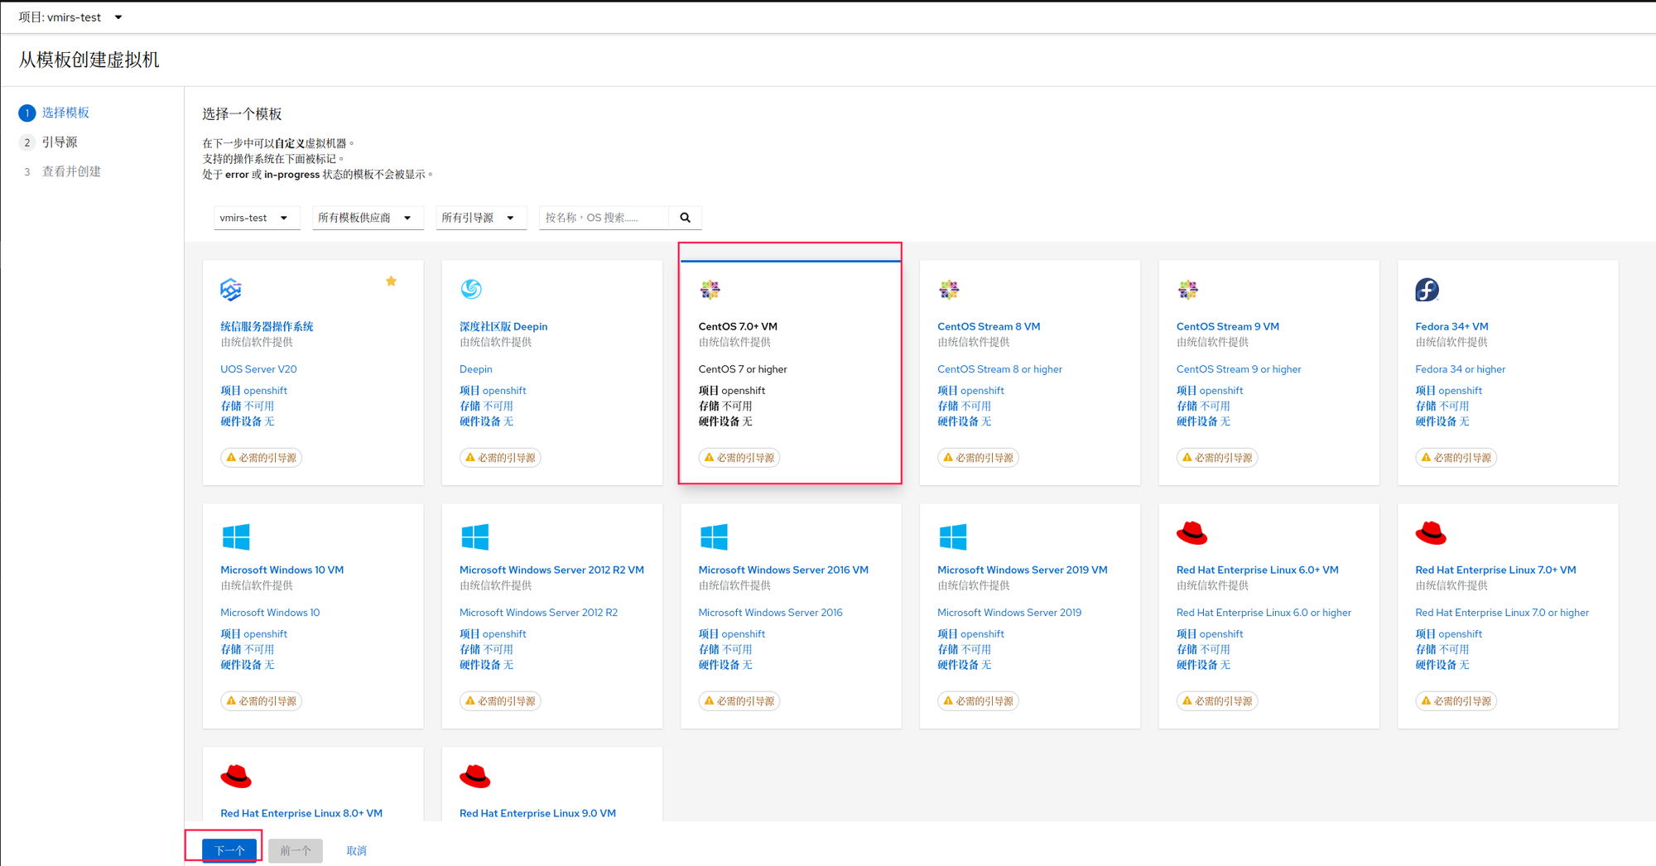
Task: Select Microsoft Windows Server 2012 R2 VM title
Action: (x=551, y=570)
